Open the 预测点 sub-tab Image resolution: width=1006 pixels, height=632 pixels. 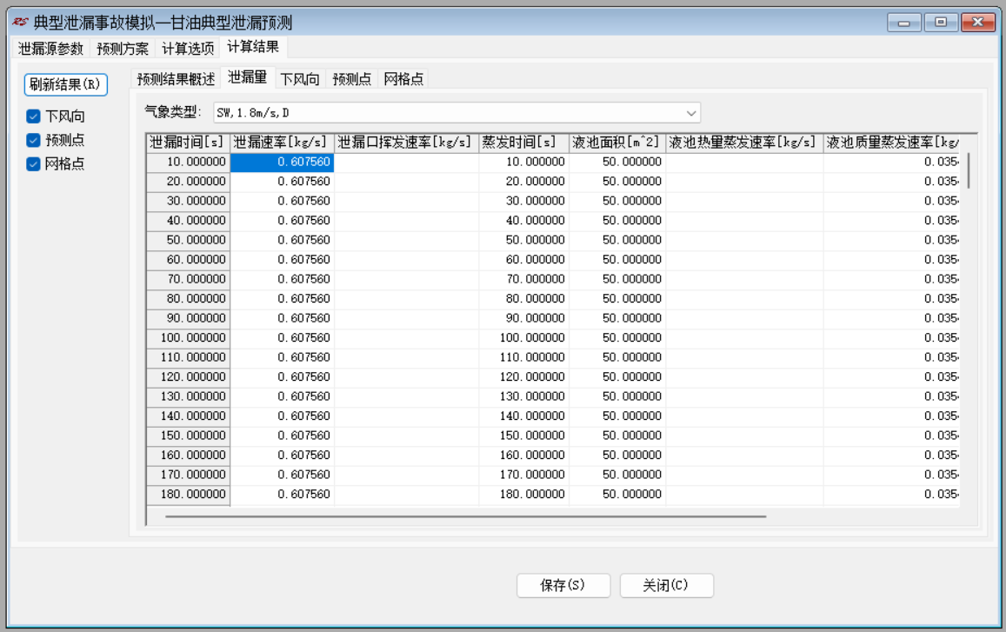[x=351, y=79]
